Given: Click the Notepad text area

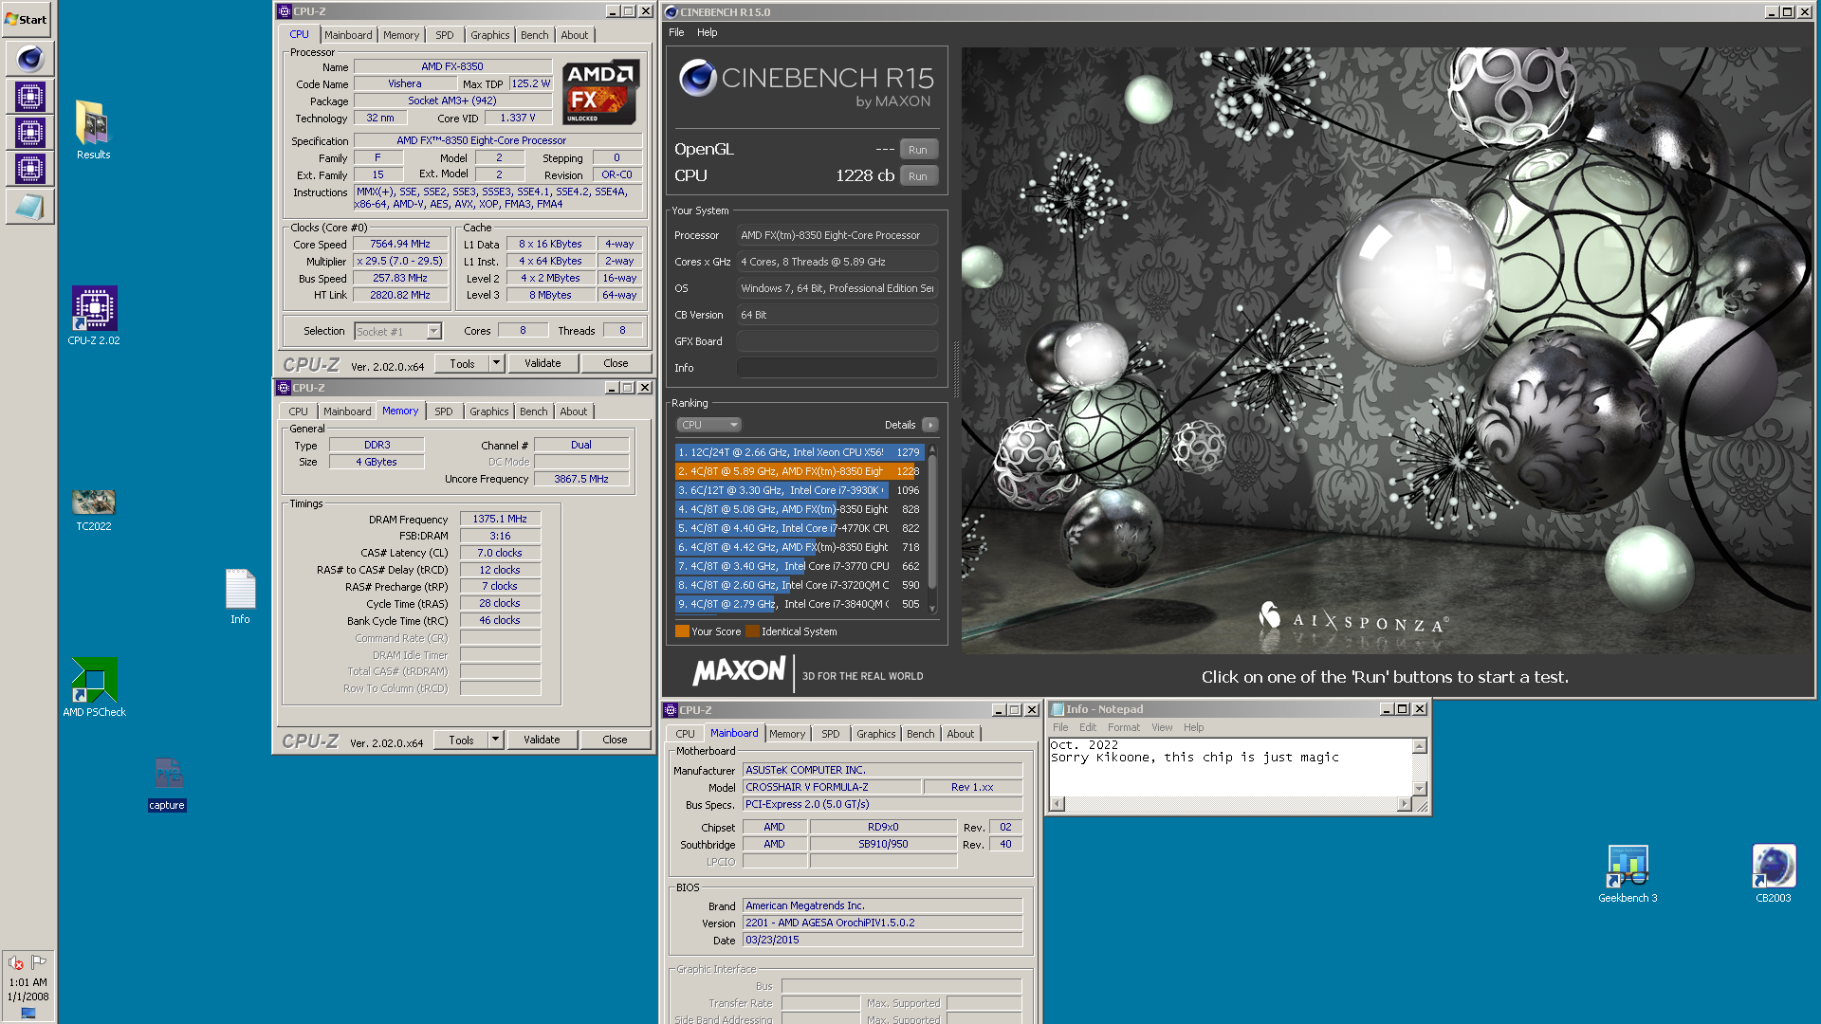Looking at the screenshot, I should (x=1230, y=767).
